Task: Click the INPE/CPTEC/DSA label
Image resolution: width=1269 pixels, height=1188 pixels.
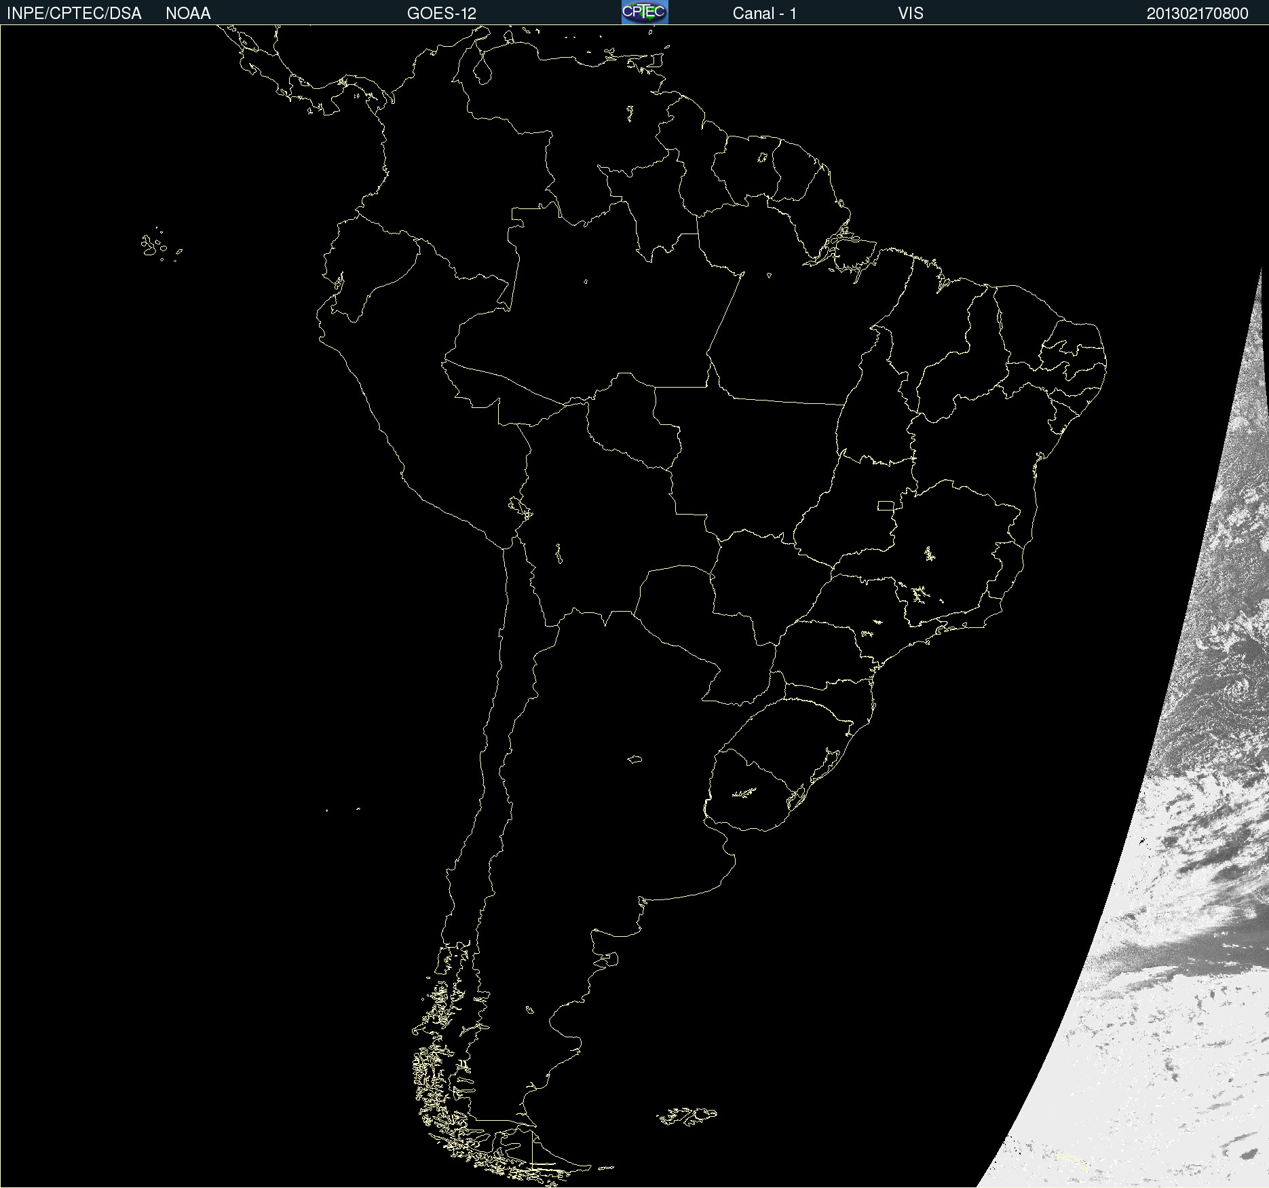Action: (x=74, y=14)
